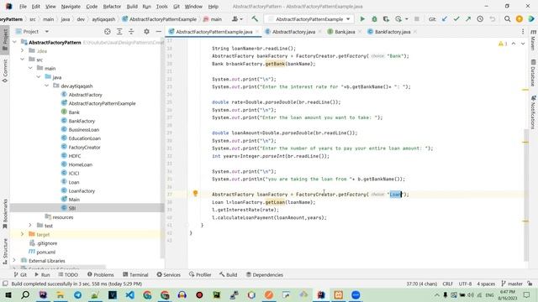
Task: Open editor tabs more options menu
Action: pos(523,32)
